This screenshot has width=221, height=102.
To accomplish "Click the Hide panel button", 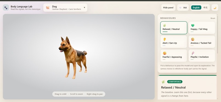I will [168, 8].
